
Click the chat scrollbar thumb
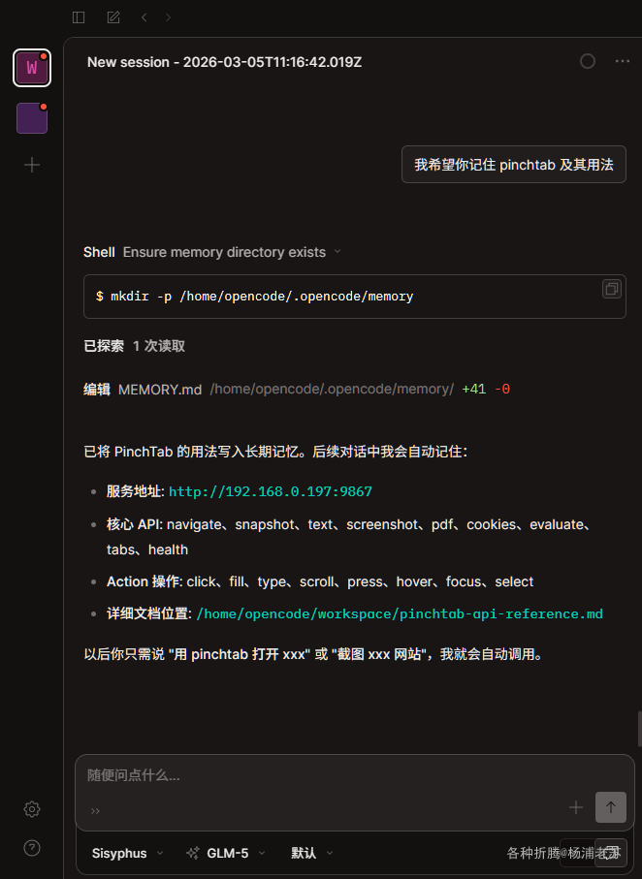[639, 729]
